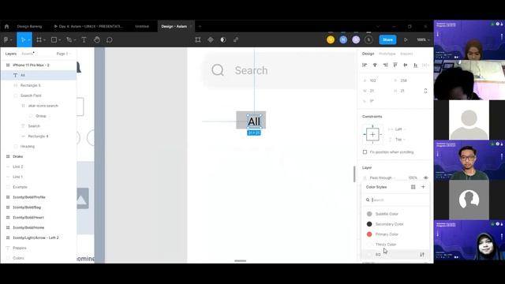
Task: Switch to the Inspect tab
Action: click(x=406, y=54)
